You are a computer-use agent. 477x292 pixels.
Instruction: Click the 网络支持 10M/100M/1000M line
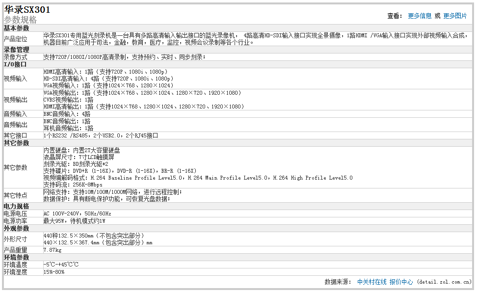click(x=112, y=192)
